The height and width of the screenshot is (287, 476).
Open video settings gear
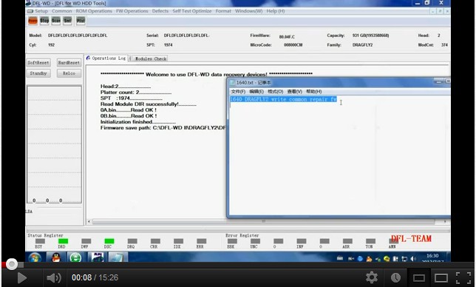(x=372, y=277)
